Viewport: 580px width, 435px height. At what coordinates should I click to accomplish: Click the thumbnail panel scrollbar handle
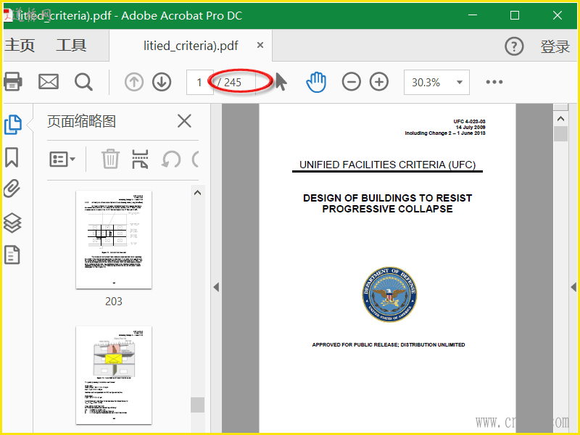coord(197,405)
